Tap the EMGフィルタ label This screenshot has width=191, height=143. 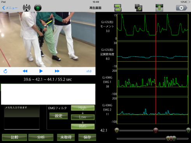tap(58, 108)
